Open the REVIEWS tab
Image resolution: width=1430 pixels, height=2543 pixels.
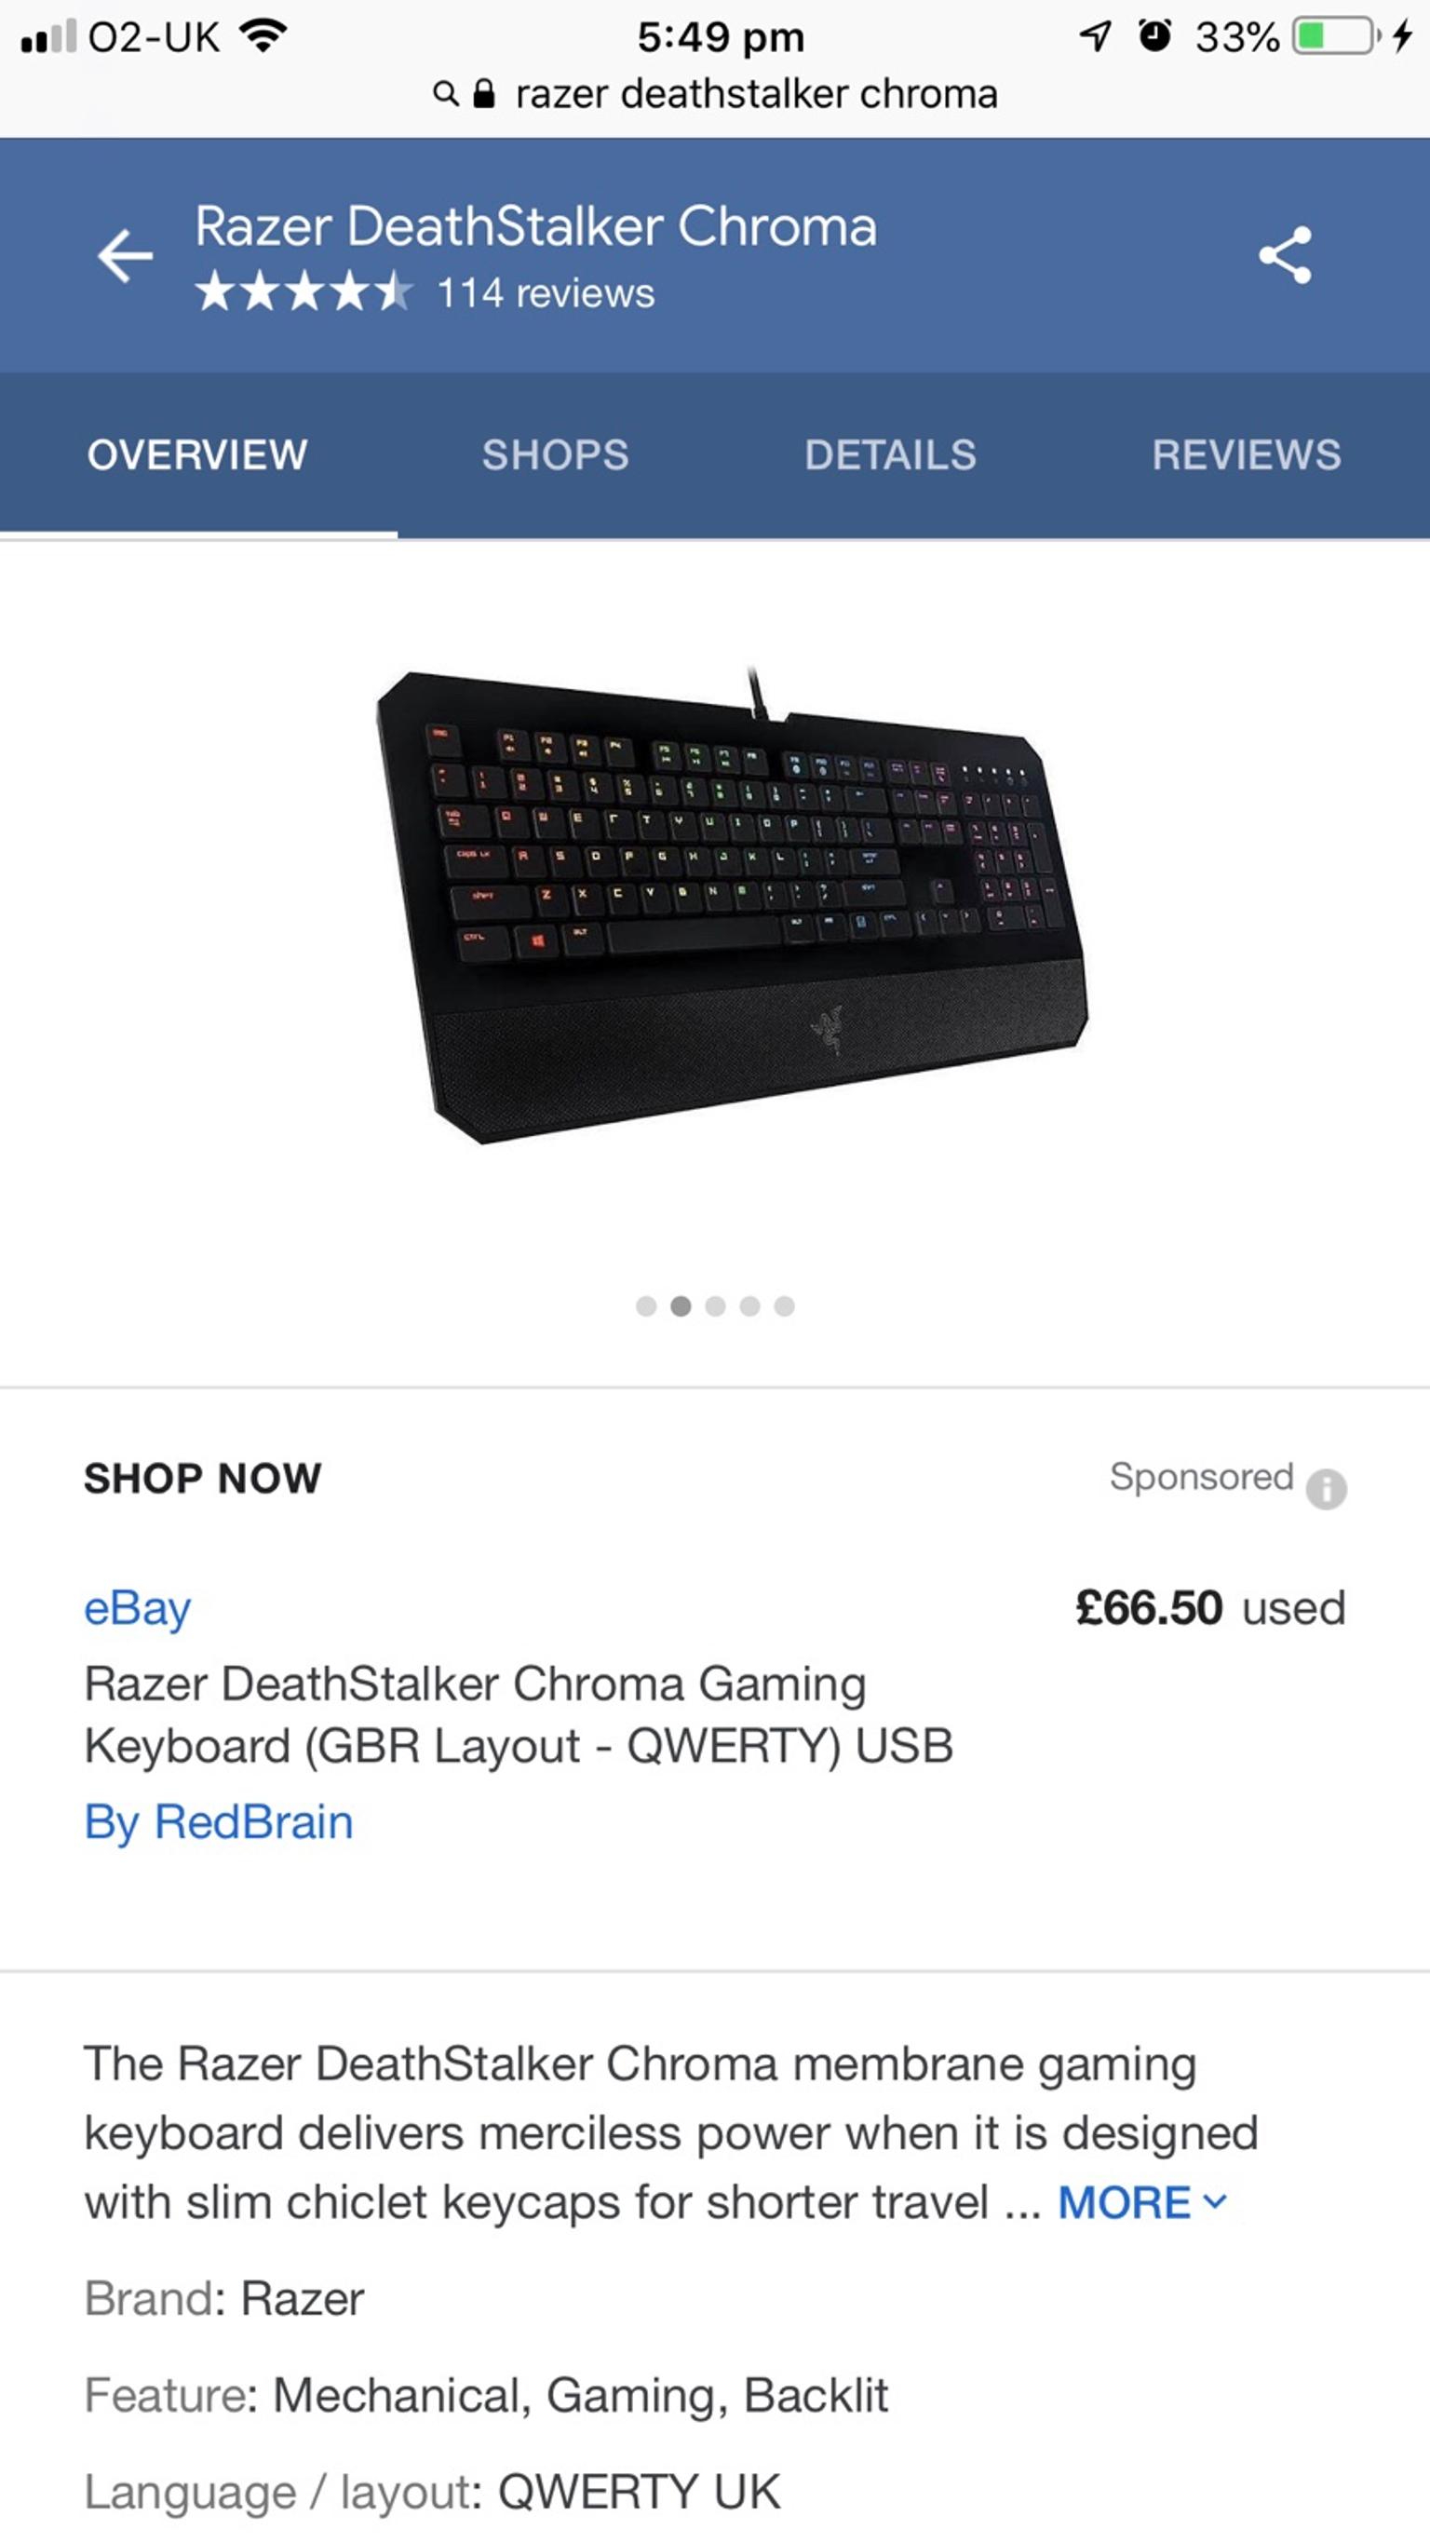1247,455
